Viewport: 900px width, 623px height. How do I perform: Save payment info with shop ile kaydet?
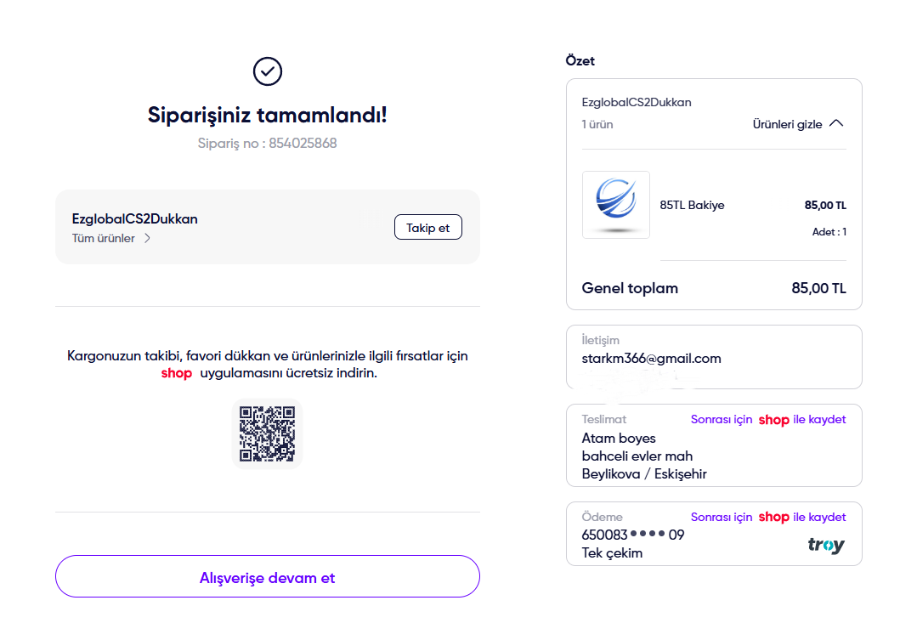pos(768,518)
